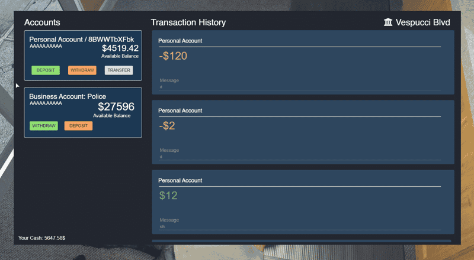Click the Personal Account label above -$120
474x260 pixels.
(x=180, y=41)
